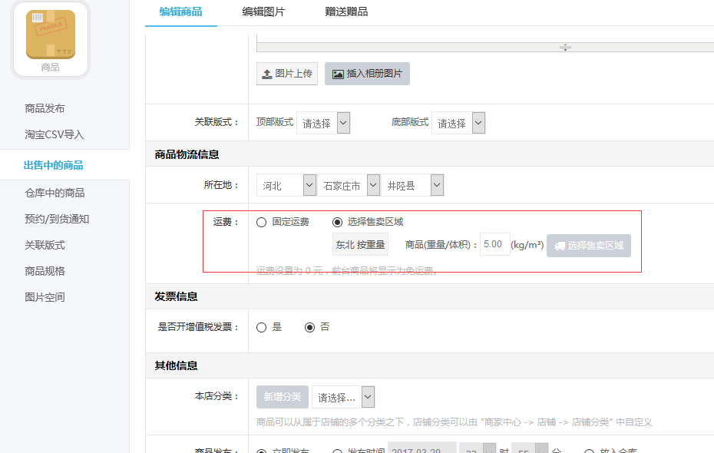The width and height of the screenshot is (714, 453).
Task: Open 底部版式 dropdown
Action: pyautogui.click(x=458, y=123)
